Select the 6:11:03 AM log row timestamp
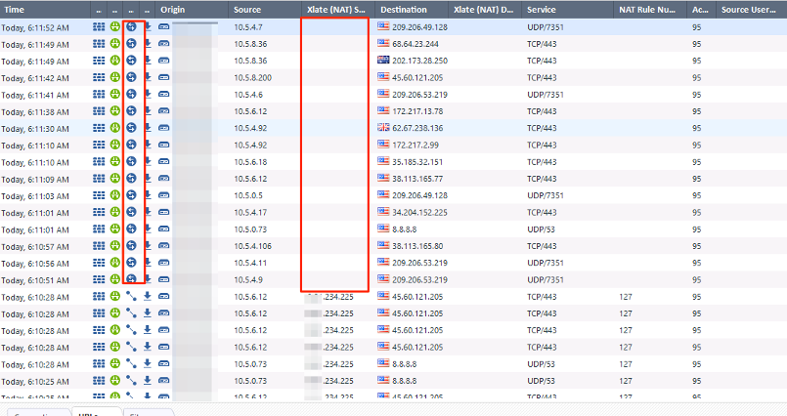This screenshot has width=787, height=416. click(35, 195)
